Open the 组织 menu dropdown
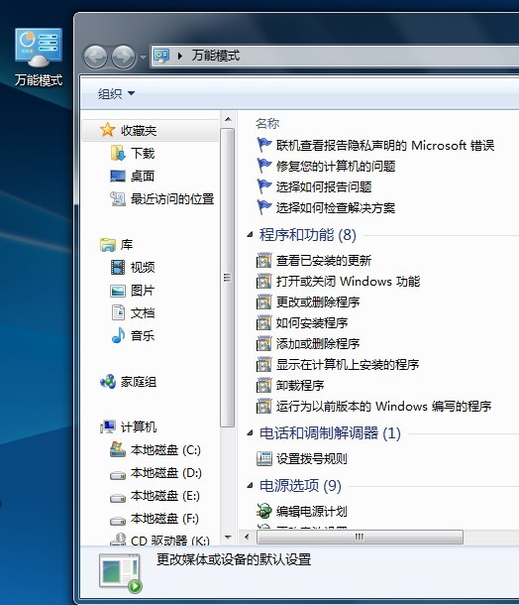 [116, 93]
